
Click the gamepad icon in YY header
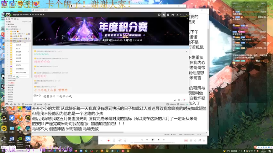[173, 15]
